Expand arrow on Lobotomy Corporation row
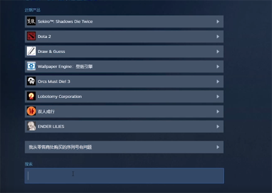 [x=218, y=97]
